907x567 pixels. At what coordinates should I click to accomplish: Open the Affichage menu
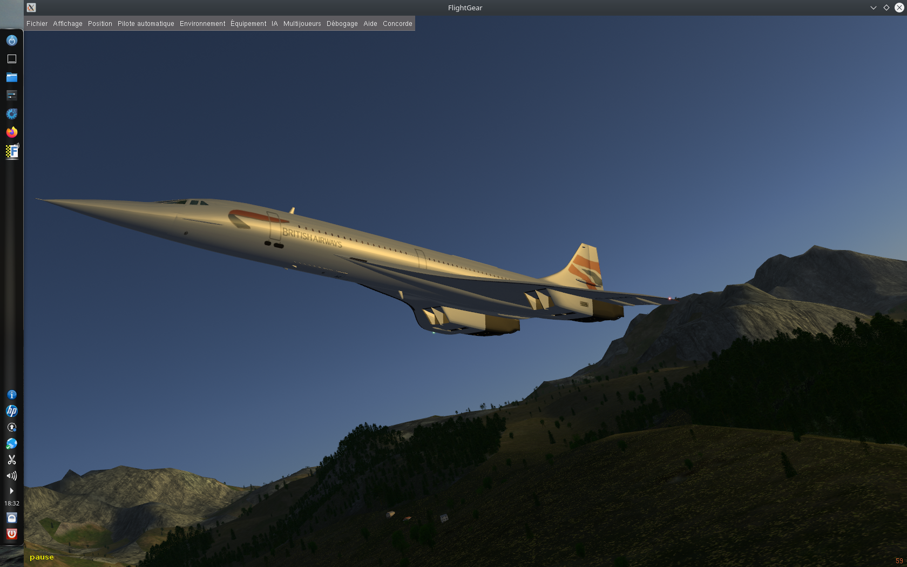click(x=67, y=24)
